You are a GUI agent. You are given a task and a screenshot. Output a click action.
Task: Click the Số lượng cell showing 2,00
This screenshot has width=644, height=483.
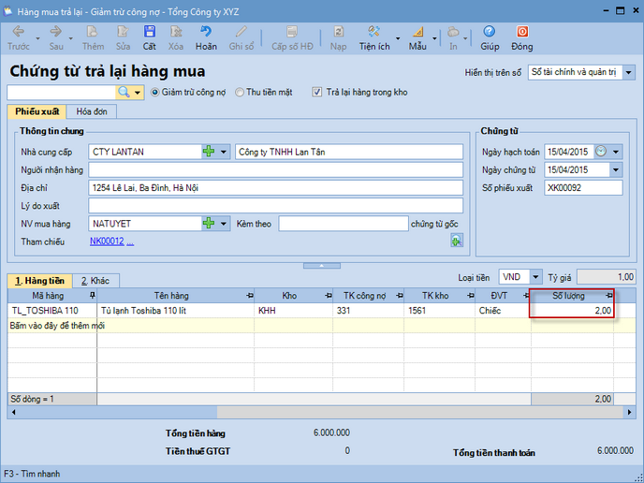coord(572,311)
